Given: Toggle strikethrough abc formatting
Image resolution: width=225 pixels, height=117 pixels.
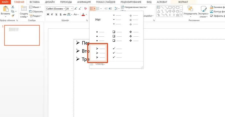Looking at the screenshot, I should [x=65, y=14].
